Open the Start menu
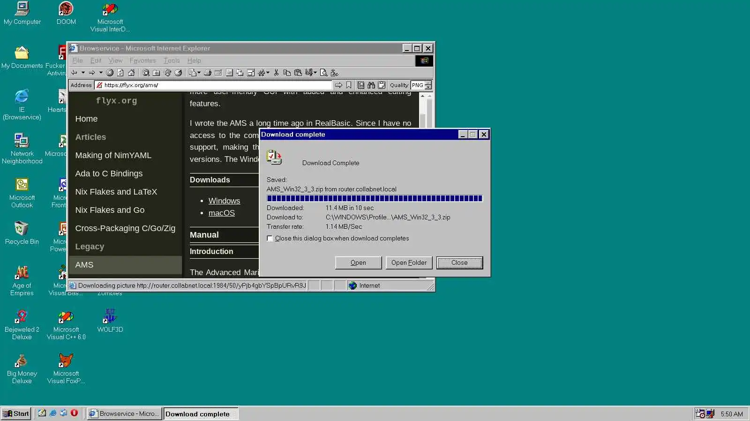The height and width of the screenshot is (421, 750). 16,414
